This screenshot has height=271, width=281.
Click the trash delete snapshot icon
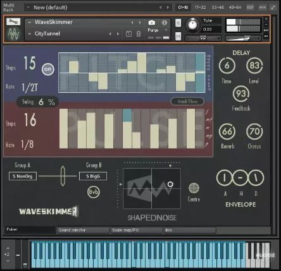(139, 33)
